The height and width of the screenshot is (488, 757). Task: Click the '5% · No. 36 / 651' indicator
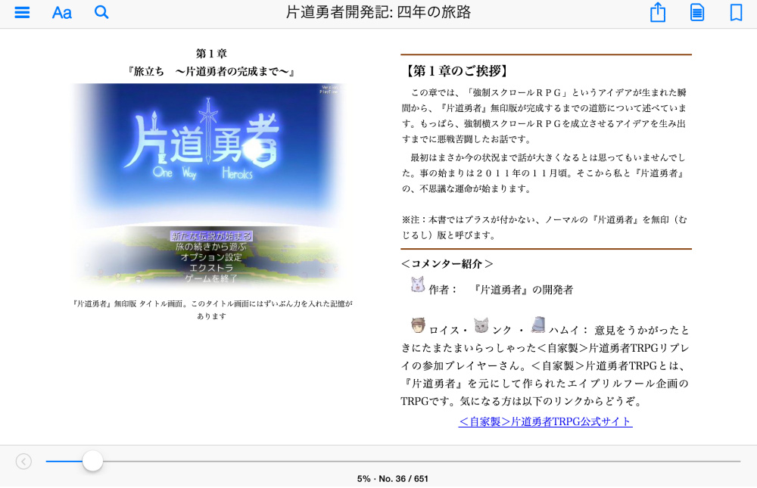pos(392,479)
